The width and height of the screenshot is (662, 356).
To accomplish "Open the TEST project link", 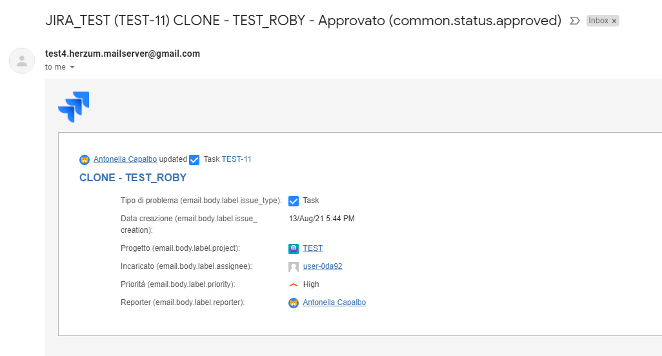I will (x=313, y=248).
